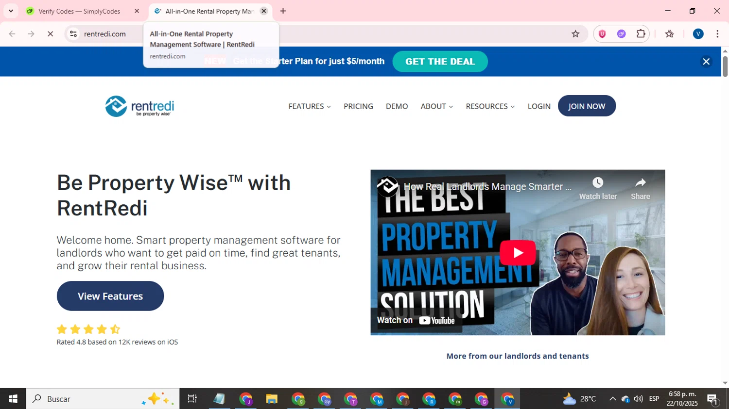729x409 pixels.
Task: Open the RentRedi channel avatar on video
Action: point(388,186)
